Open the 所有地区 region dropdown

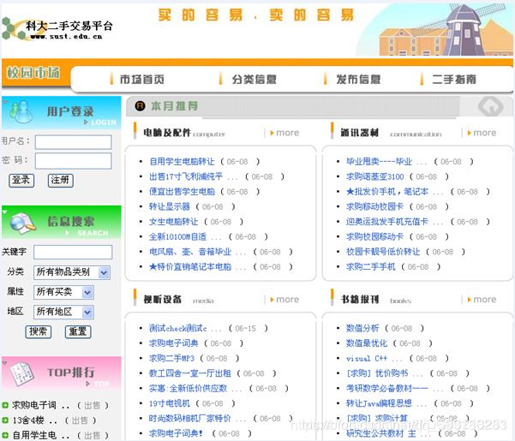(x=63, y=312)
